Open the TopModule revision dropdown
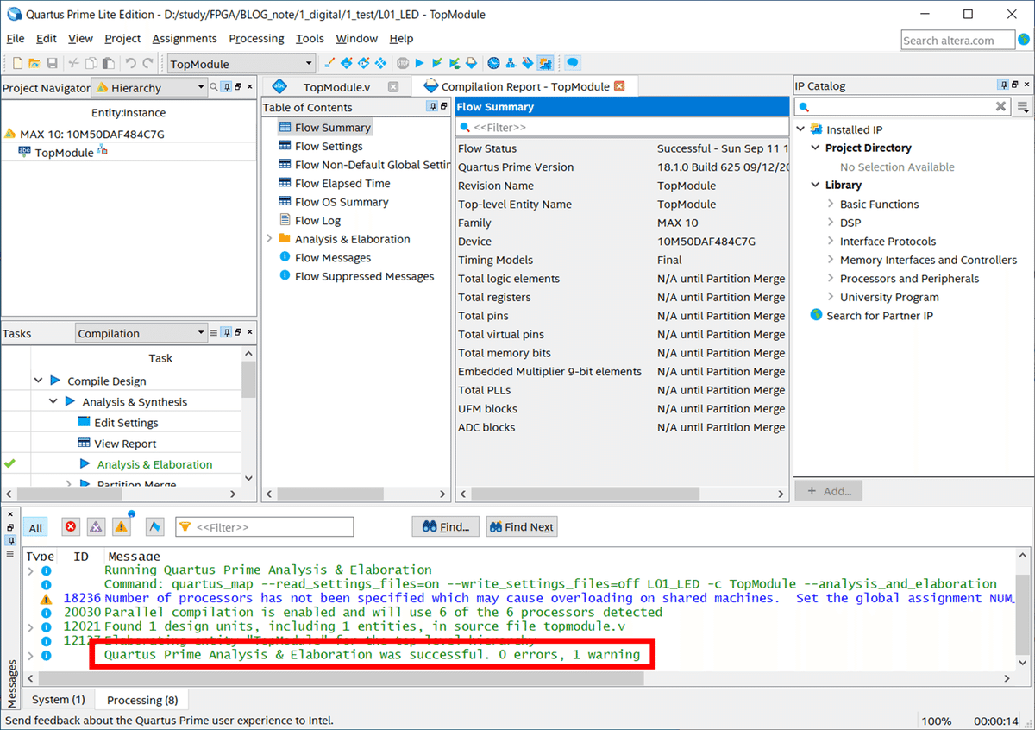Image resolution: width=1035 pixels, height=730 pixels. point(241,64)
